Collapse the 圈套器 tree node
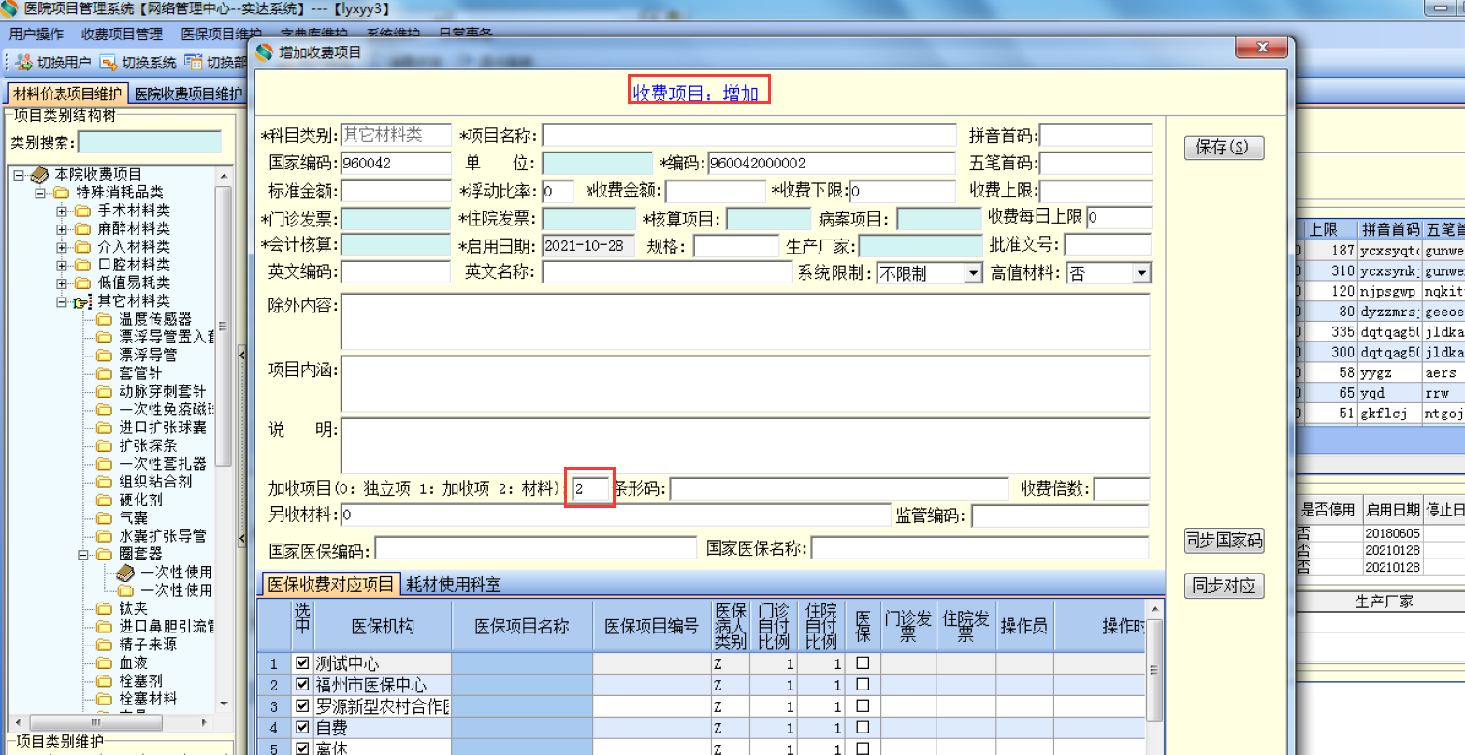 82,554
